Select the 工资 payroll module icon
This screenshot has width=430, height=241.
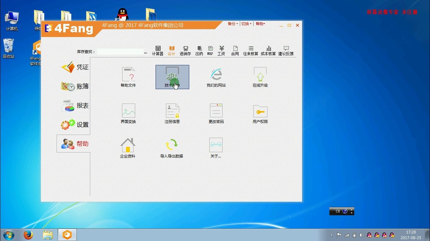pyautogui.click(x=221, y=51)
